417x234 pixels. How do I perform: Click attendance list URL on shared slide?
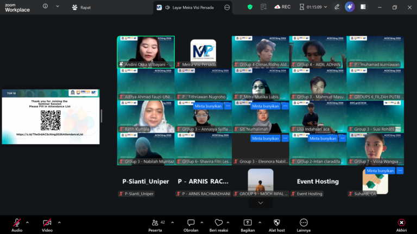click(x=50, y=134)
